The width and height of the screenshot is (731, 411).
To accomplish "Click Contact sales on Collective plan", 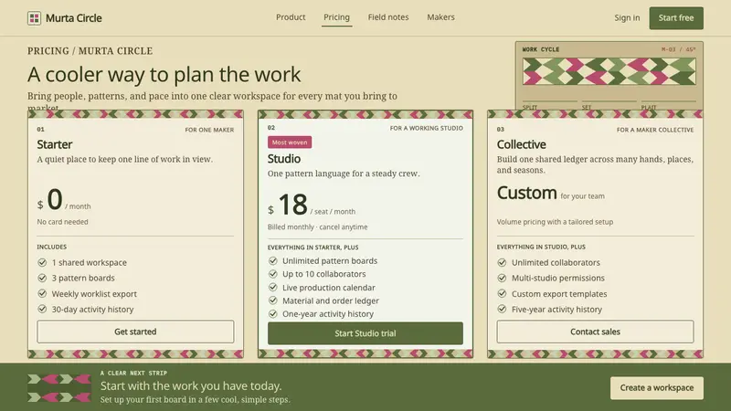I will click(x=595, y=332).
